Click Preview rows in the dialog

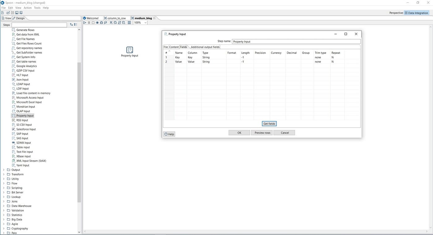(262, 132)
